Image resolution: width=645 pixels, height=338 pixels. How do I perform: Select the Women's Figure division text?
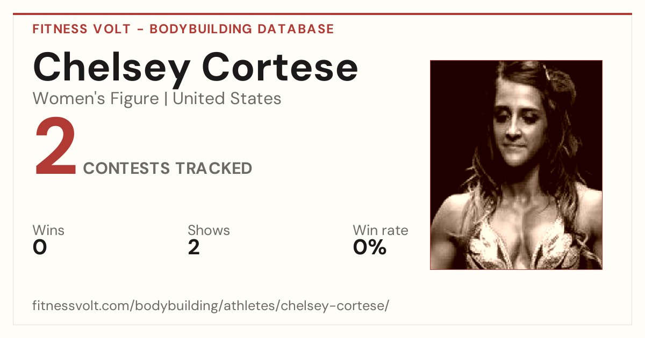click(96, 99)
